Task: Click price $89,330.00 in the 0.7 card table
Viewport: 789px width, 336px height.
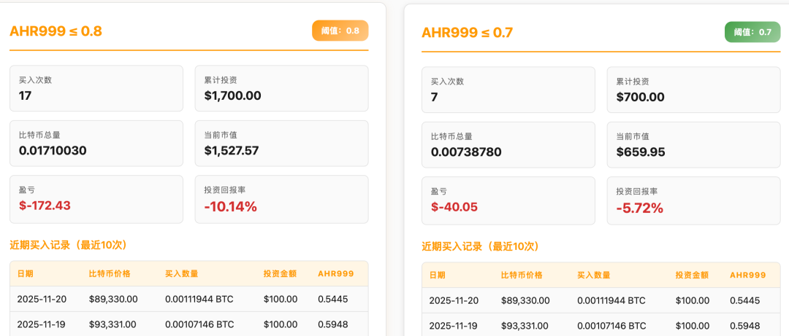Action: (525, 301)
